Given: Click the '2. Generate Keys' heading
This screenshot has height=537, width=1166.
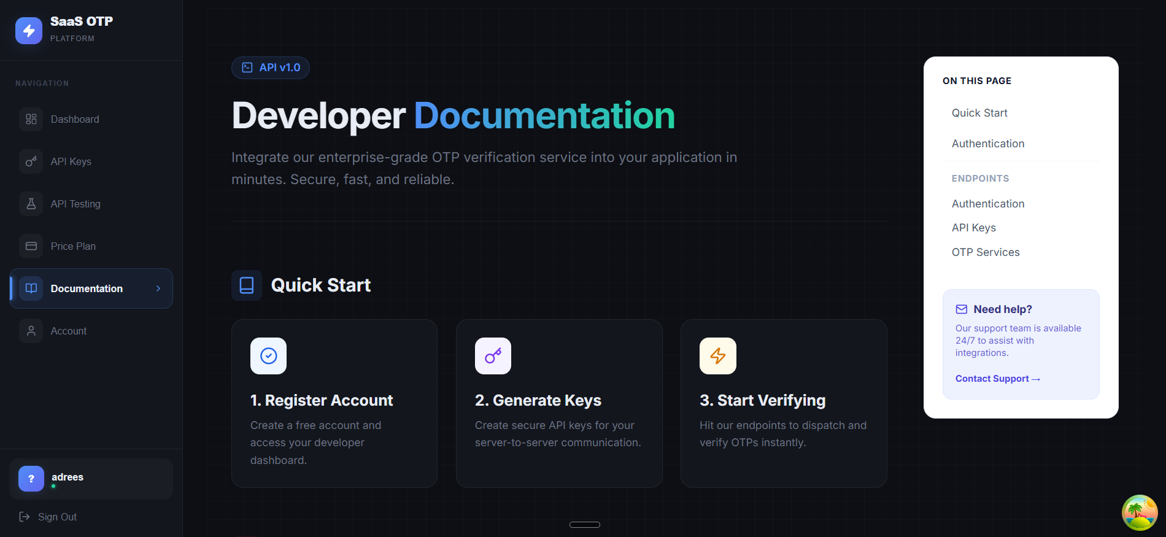Looking at the screenshot, I should click(538, 400).
